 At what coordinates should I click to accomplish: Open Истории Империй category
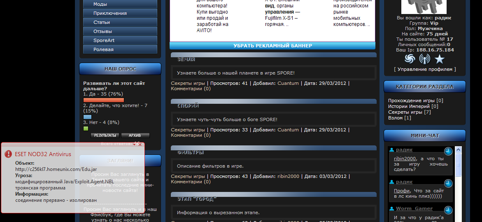409,106
